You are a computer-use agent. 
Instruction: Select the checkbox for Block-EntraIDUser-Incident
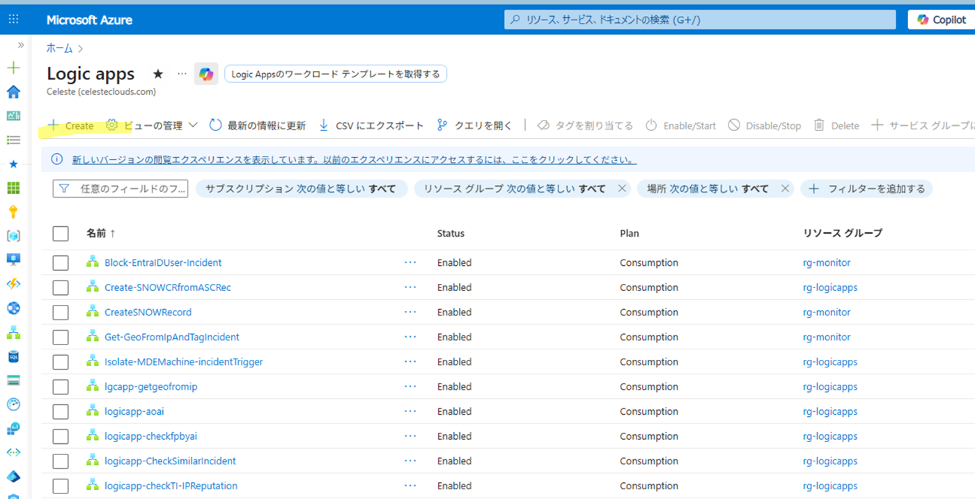(x=61, y=262)
